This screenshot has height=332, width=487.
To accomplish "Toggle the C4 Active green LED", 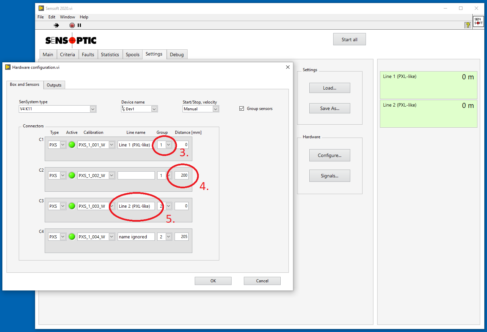I will tap(72, 237).
